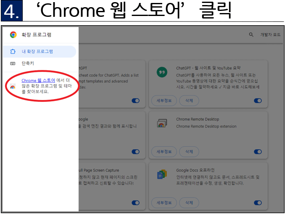The width and height of the screenshot is (285, 214).
Task: Follow the Chrome 웹 스토어 link
Action: [38, 80]
